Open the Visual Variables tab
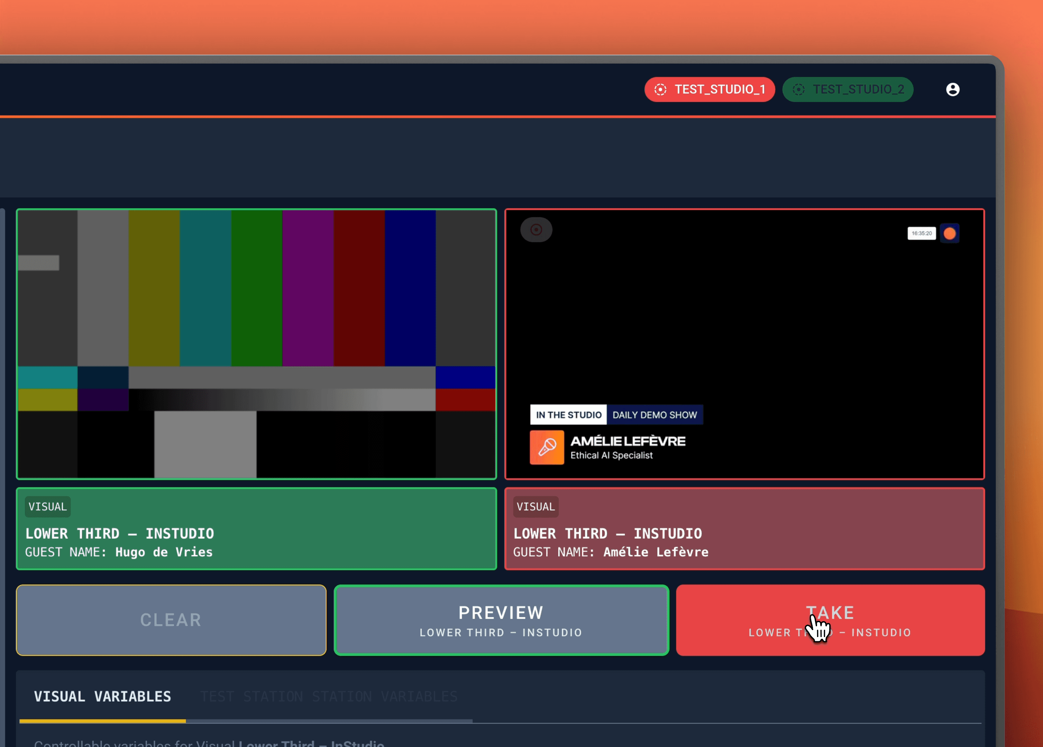1043x747 pixels. coord(102,697)
